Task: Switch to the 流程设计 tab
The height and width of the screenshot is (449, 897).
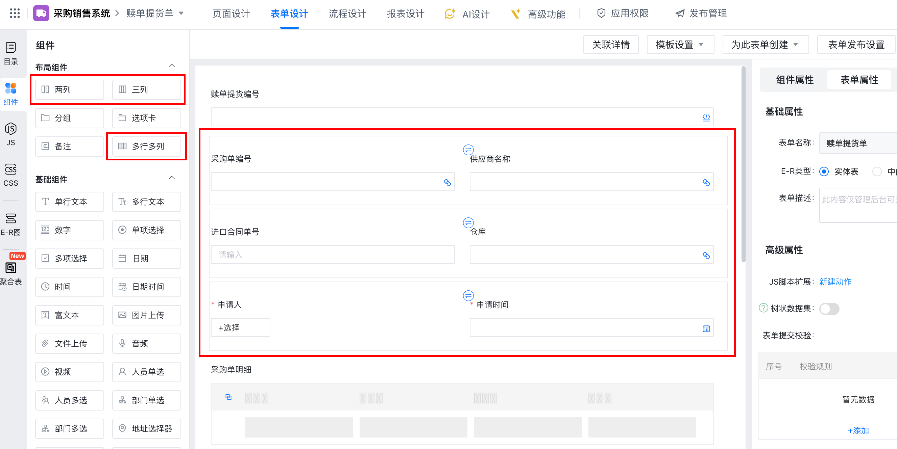Action: click(347, 14)
